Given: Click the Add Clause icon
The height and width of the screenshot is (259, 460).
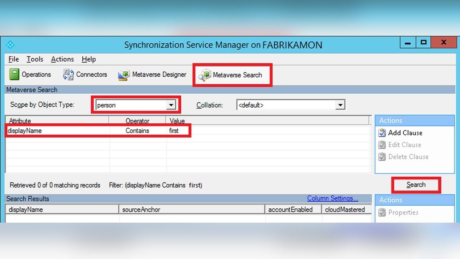Looking at the screenshot, I should 382,133.
